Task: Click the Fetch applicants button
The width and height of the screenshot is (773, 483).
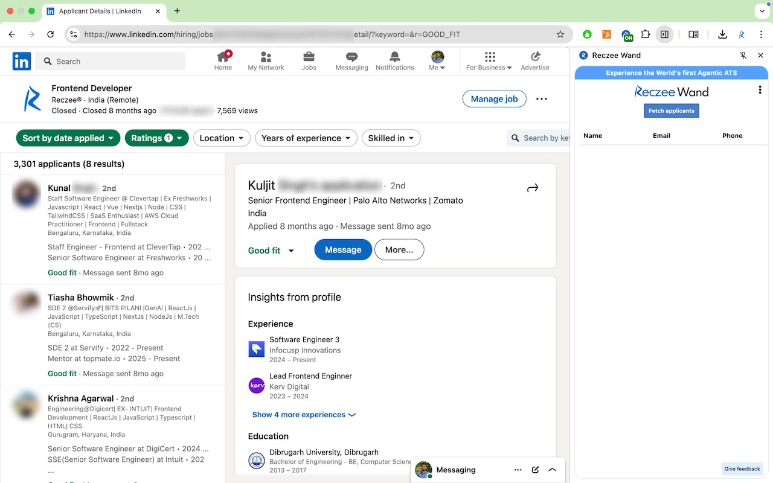Action: 671,111
